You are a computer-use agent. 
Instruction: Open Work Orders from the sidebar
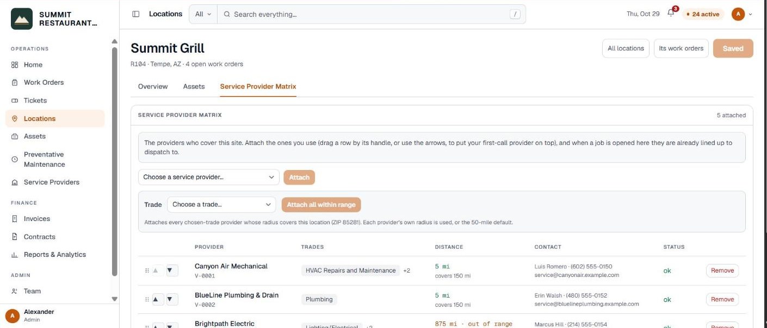pos(54,83)
